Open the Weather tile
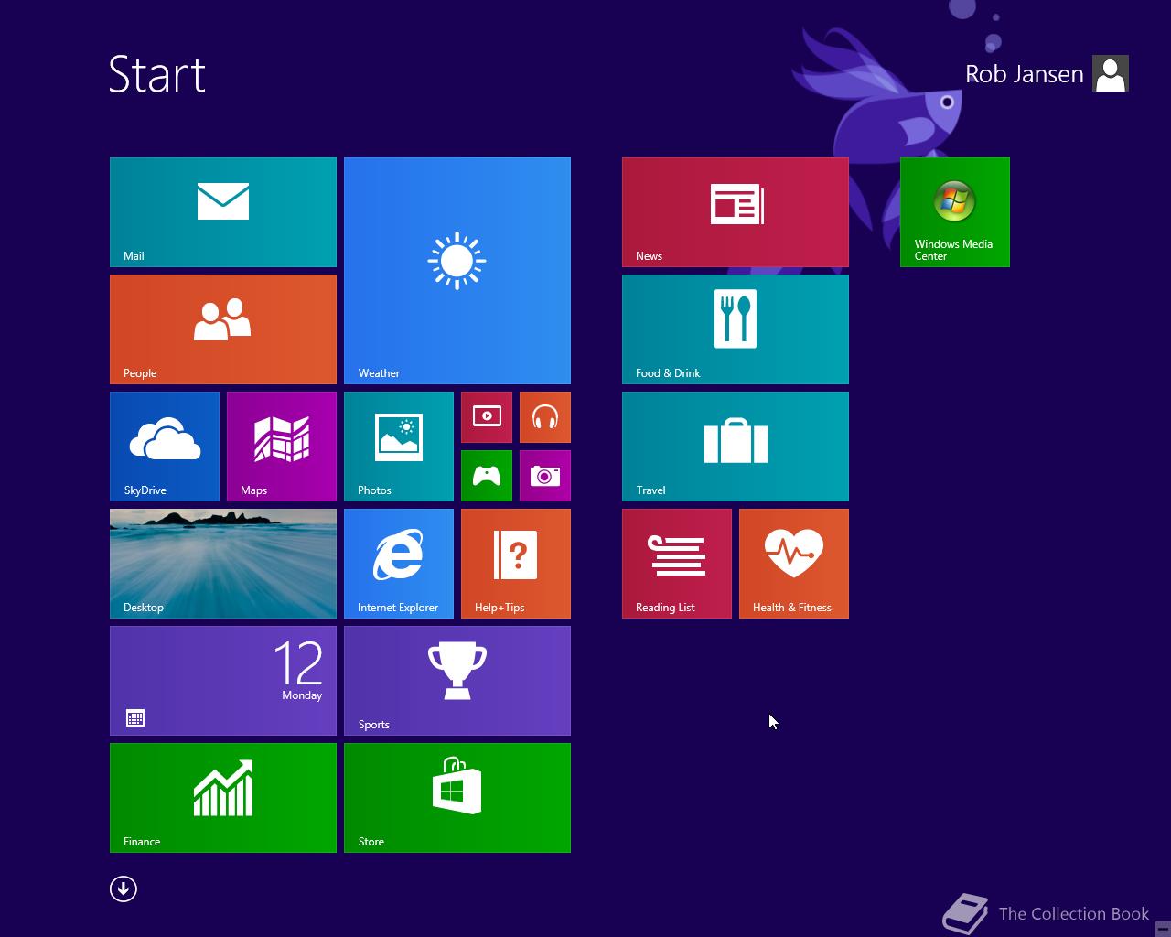This screenshot has width=1171, height=937. click(457, 271)
